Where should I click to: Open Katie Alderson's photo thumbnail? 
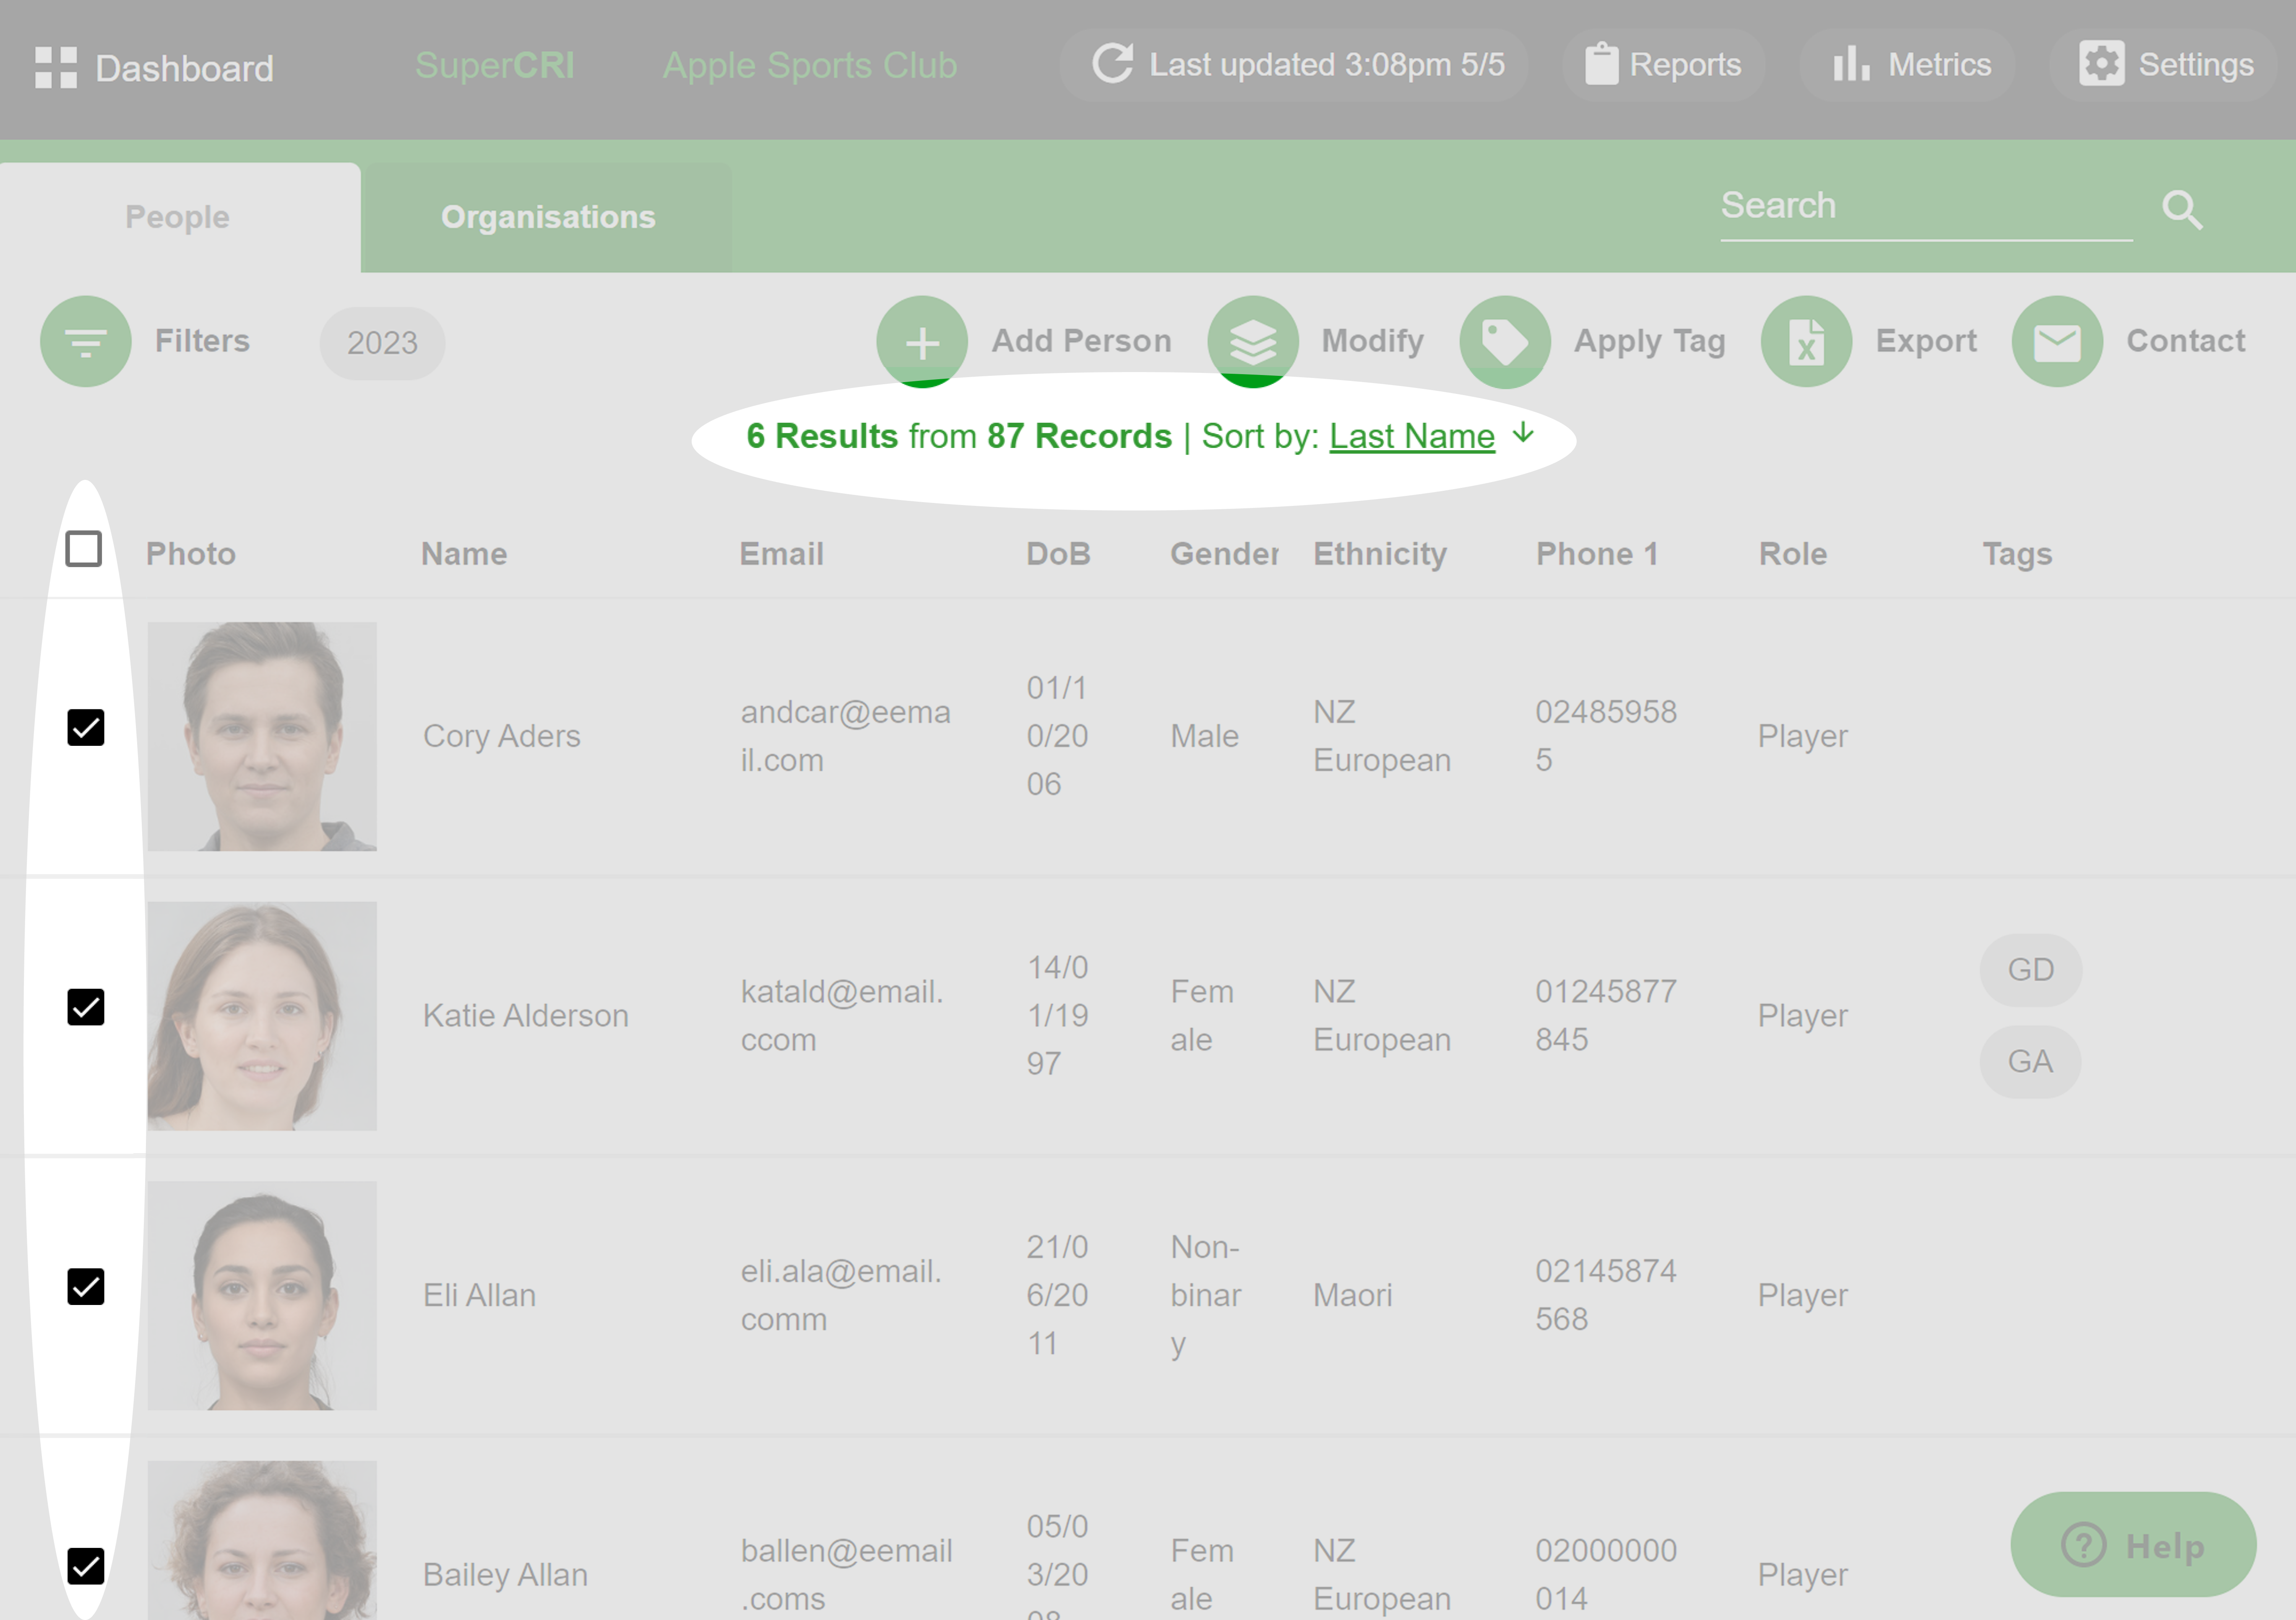point(262,1016)
